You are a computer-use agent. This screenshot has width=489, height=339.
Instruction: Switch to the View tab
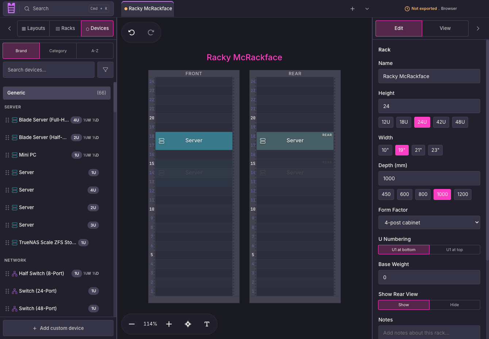pyautogui.click(x=445, y=28)
